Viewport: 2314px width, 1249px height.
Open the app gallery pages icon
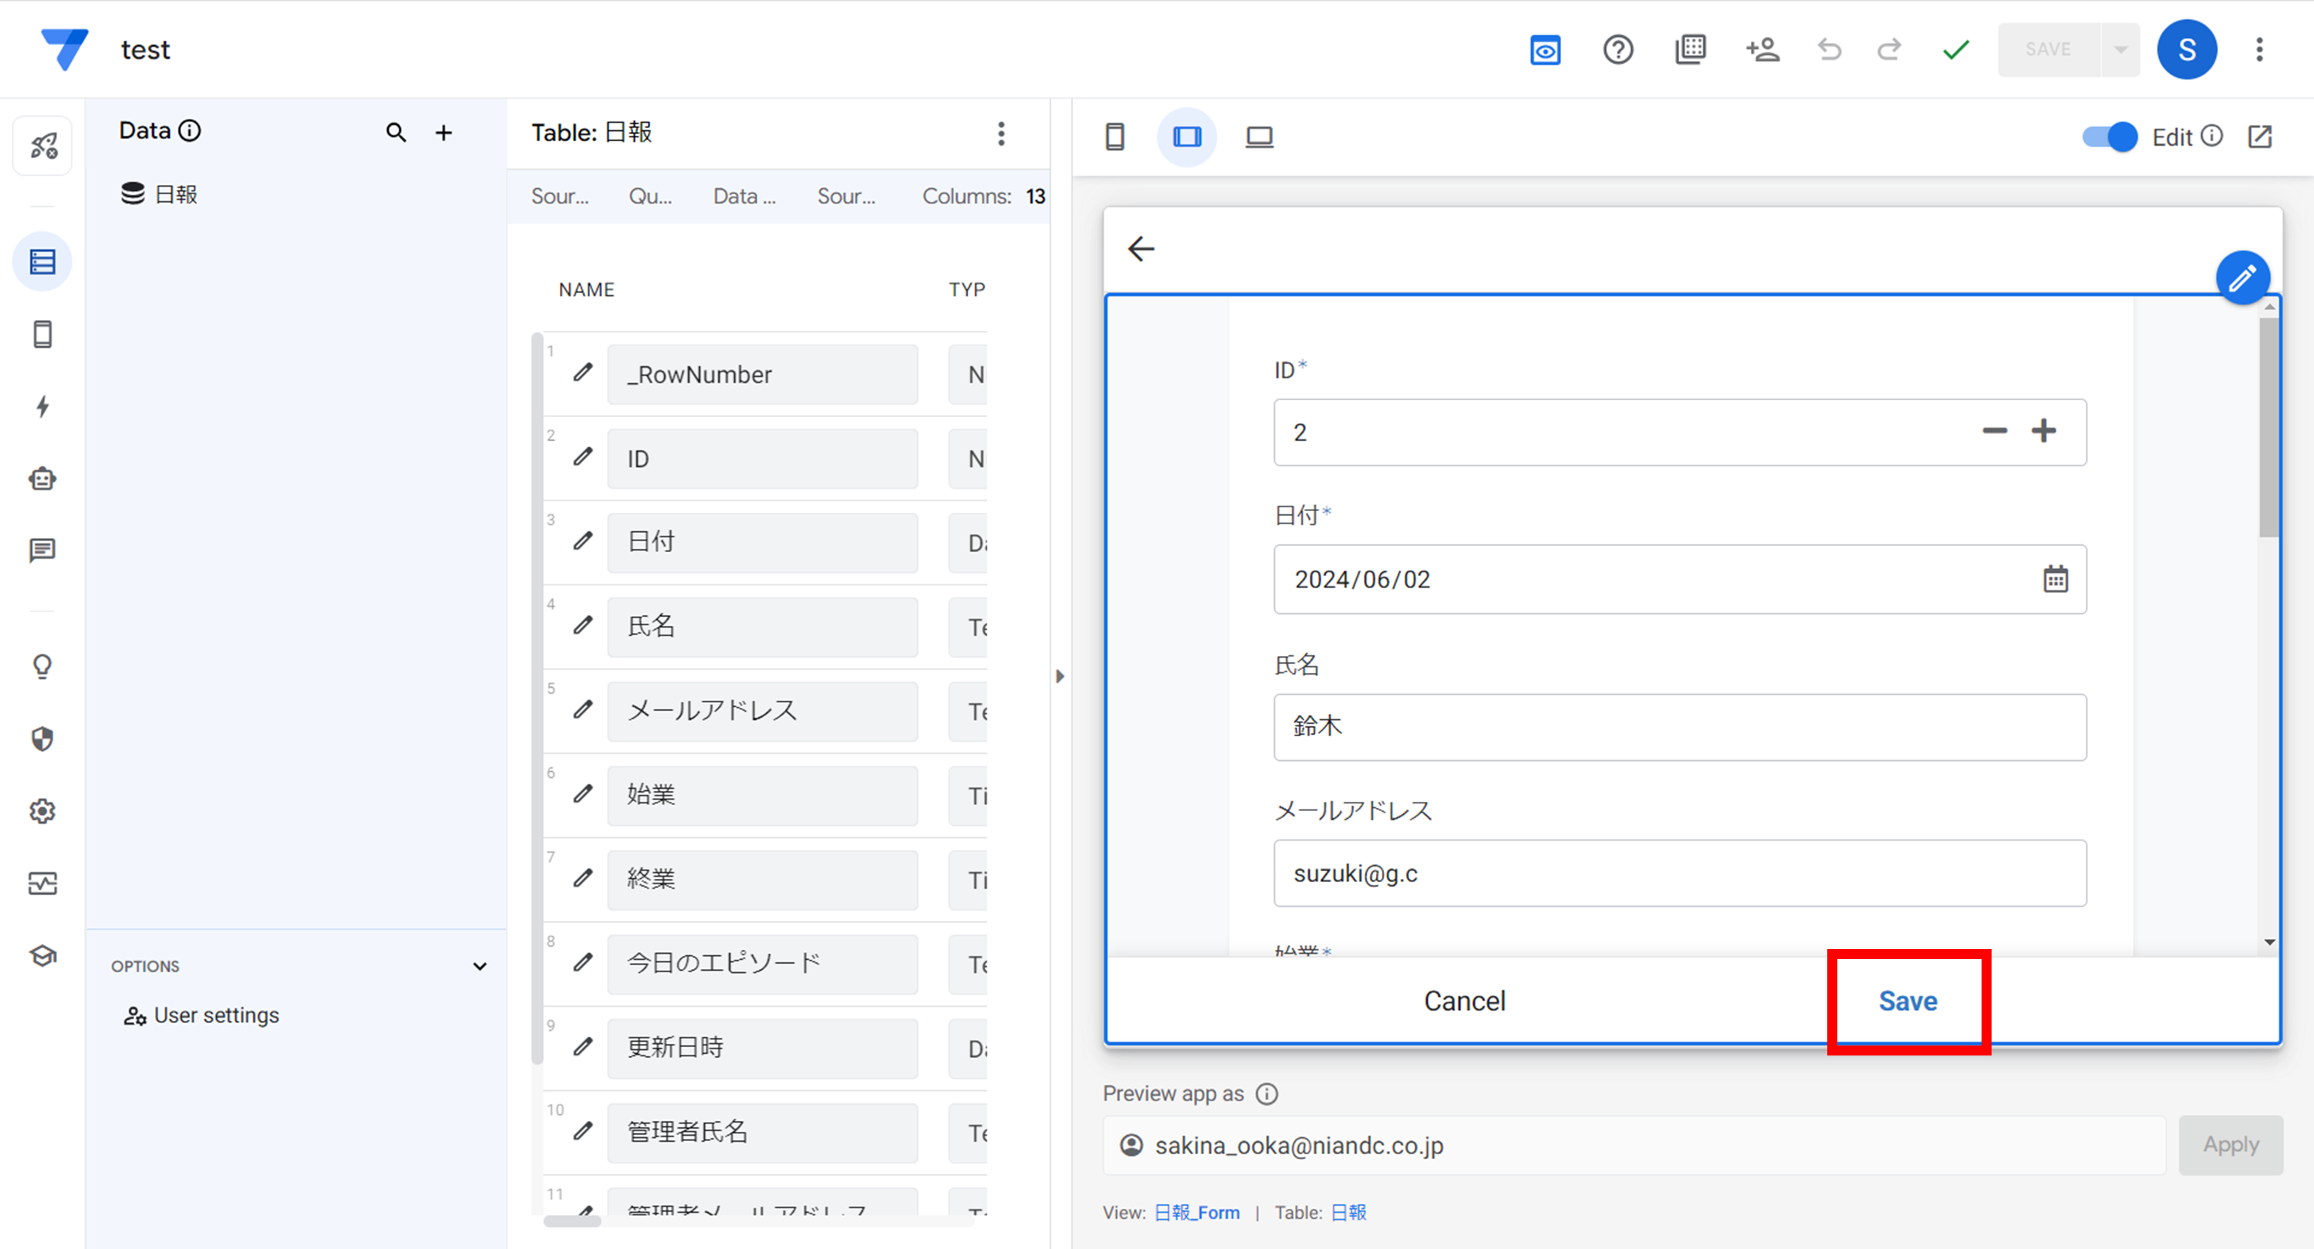1690,49
